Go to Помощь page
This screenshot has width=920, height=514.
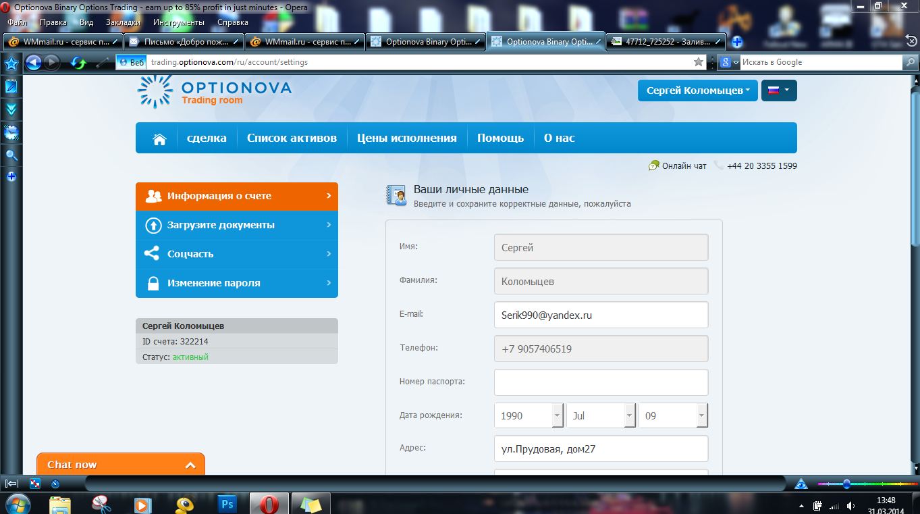[x=500, y=138]
